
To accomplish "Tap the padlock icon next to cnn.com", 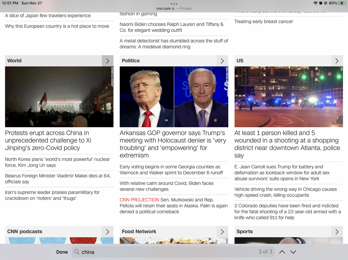I will (173, 8).
